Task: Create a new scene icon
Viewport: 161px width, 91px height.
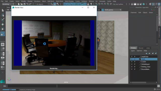Action: coord(19,4)
